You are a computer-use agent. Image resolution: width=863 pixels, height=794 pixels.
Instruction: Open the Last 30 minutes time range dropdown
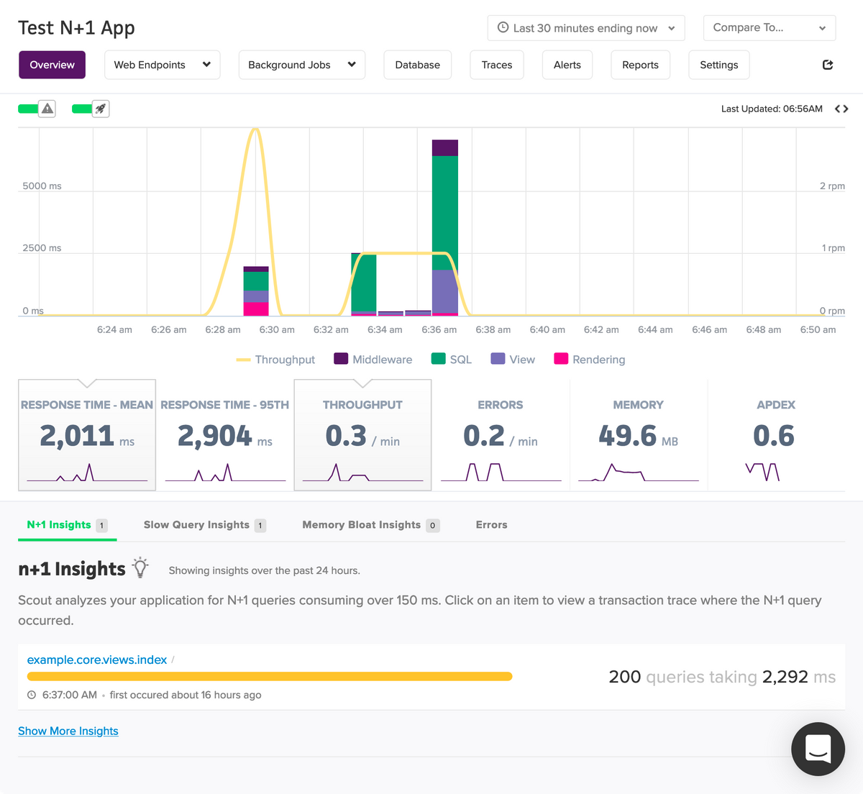pyautogui.click(x=586, y=28)
